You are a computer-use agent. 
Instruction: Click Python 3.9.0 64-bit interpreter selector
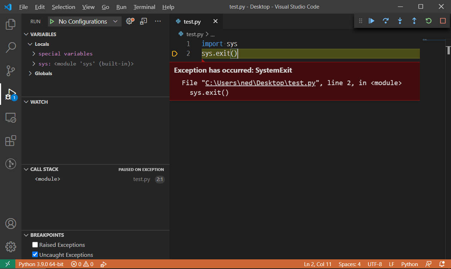[41, 264]
